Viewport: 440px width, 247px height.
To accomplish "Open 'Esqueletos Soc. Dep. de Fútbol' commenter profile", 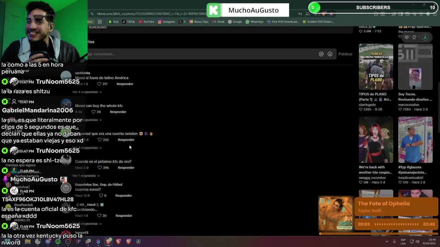I will [x=99, y=185].
